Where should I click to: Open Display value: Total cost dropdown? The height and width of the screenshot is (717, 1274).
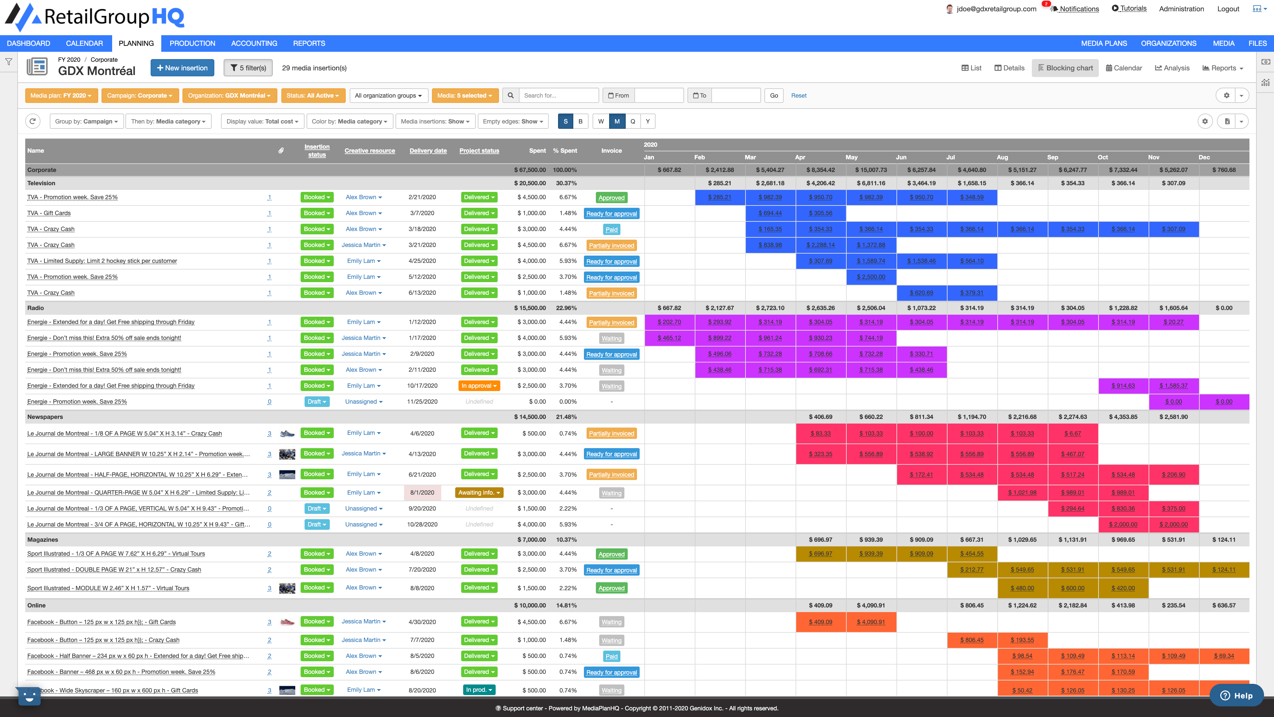[263, 121]
